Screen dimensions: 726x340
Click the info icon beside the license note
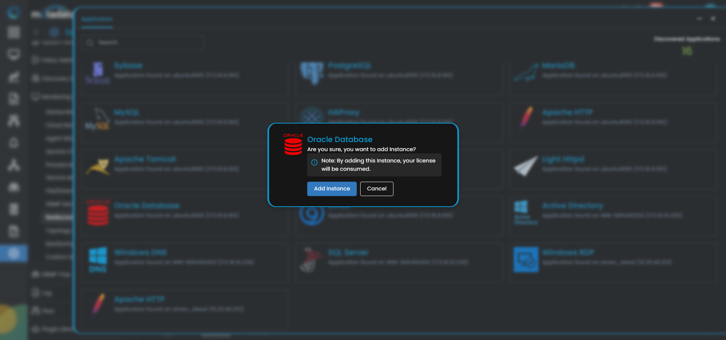[x=314, y=162]
